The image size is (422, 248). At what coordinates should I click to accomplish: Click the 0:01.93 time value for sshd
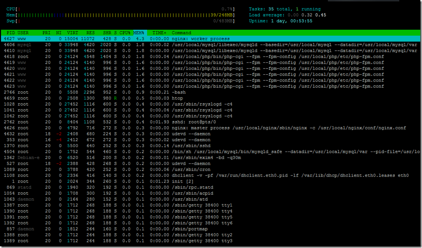point(159,122)
